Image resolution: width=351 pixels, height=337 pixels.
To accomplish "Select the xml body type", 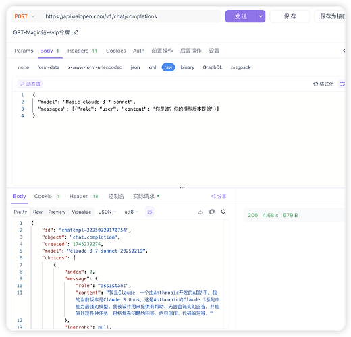I will click(152, 67).
